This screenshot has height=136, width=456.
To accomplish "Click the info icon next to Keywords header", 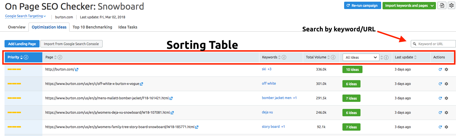I will (x=284, y=57).
